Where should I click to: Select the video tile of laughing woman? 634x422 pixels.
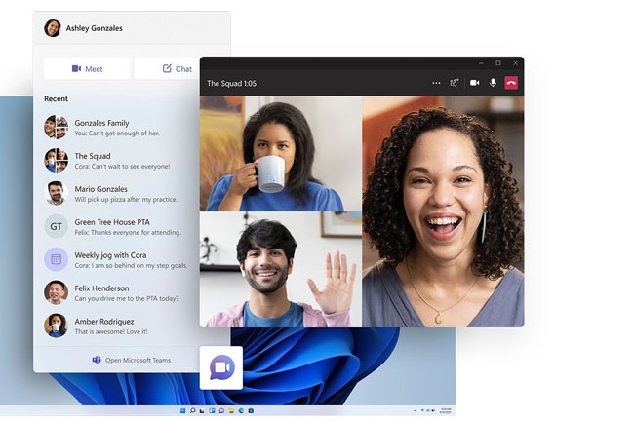pos(443,211)
